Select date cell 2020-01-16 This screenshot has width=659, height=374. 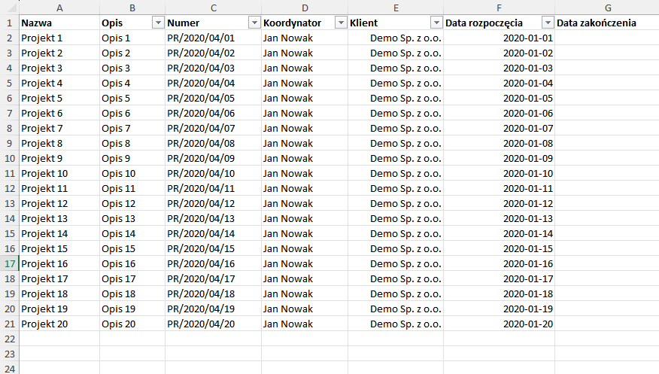pos(499,264)
